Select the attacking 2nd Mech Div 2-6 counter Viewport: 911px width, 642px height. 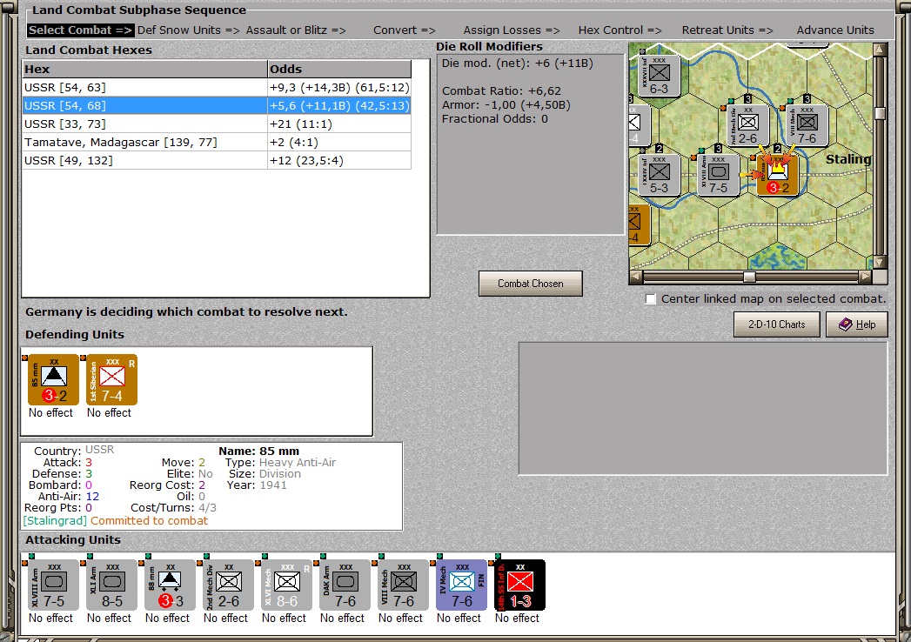[228, 585]
